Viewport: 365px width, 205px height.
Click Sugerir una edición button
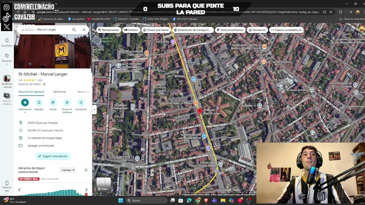point(53,156)
